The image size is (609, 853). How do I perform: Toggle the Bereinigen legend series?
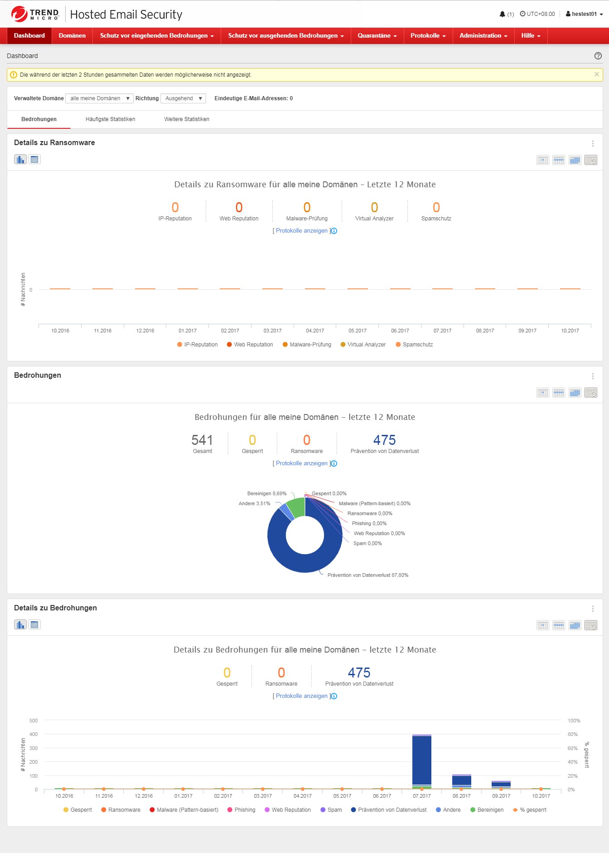click(x=487, y=810)
